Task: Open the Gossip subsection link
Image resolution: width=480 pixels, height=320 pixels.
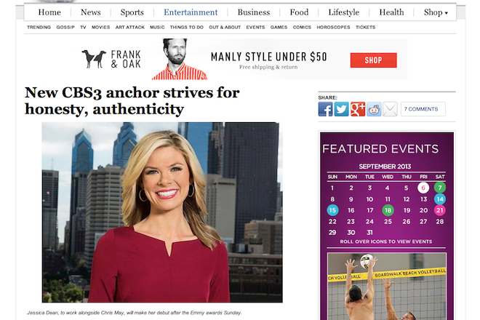Action: point(65,27)
